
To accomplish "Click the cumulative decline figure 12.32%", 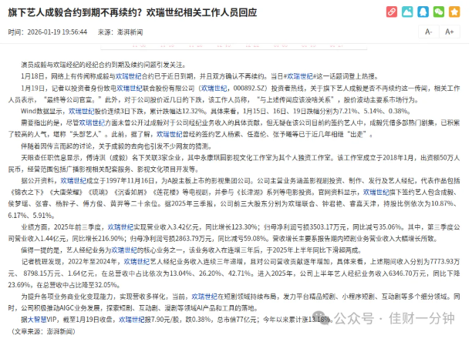I will tap(194, 111).
